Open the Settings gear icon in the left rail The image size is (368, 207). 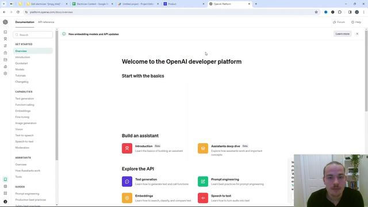5,74
